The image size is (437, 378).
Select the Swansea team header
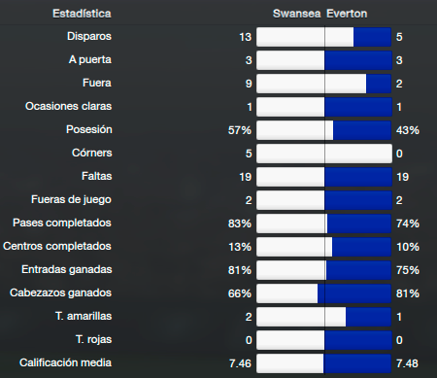click(296, 14)
